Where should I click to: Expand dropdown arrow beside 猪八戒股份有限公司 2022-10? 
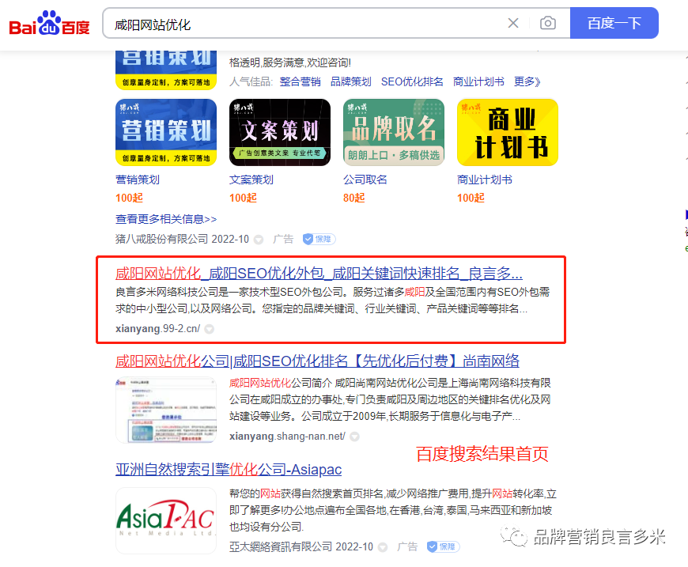coord(259,240)
